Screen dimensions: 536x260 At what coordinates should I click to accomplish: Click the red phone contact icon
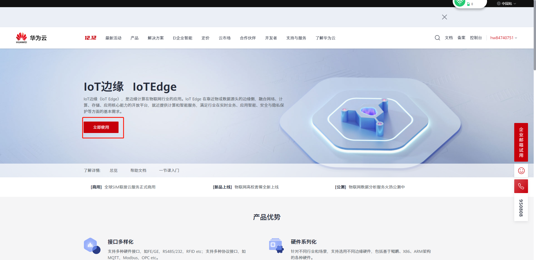pyautogui.click(x=521, y=186)
